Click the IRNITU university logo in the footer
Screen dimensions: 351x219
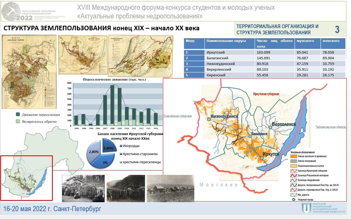[x=323, y=208]
